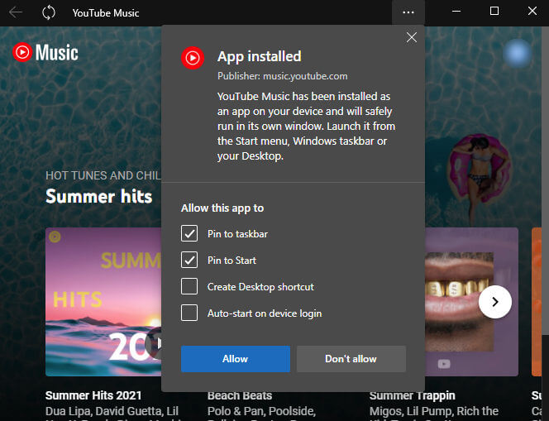The image size is (549, 421).
Task: Minimize the YouTube Music window
Action: (x=456, y=12)
